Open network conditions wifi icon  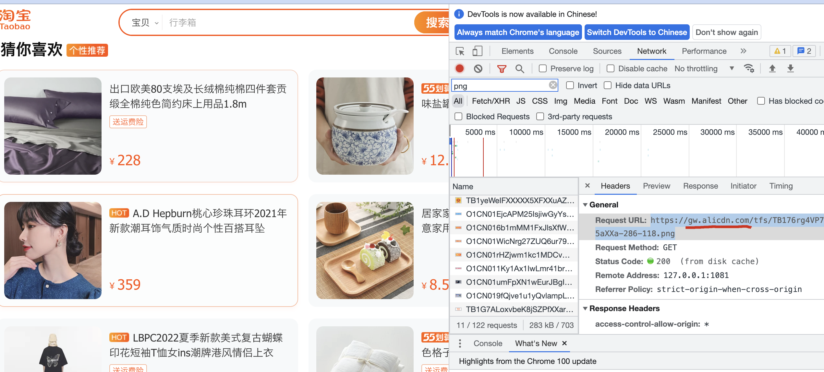coord(749,69)
